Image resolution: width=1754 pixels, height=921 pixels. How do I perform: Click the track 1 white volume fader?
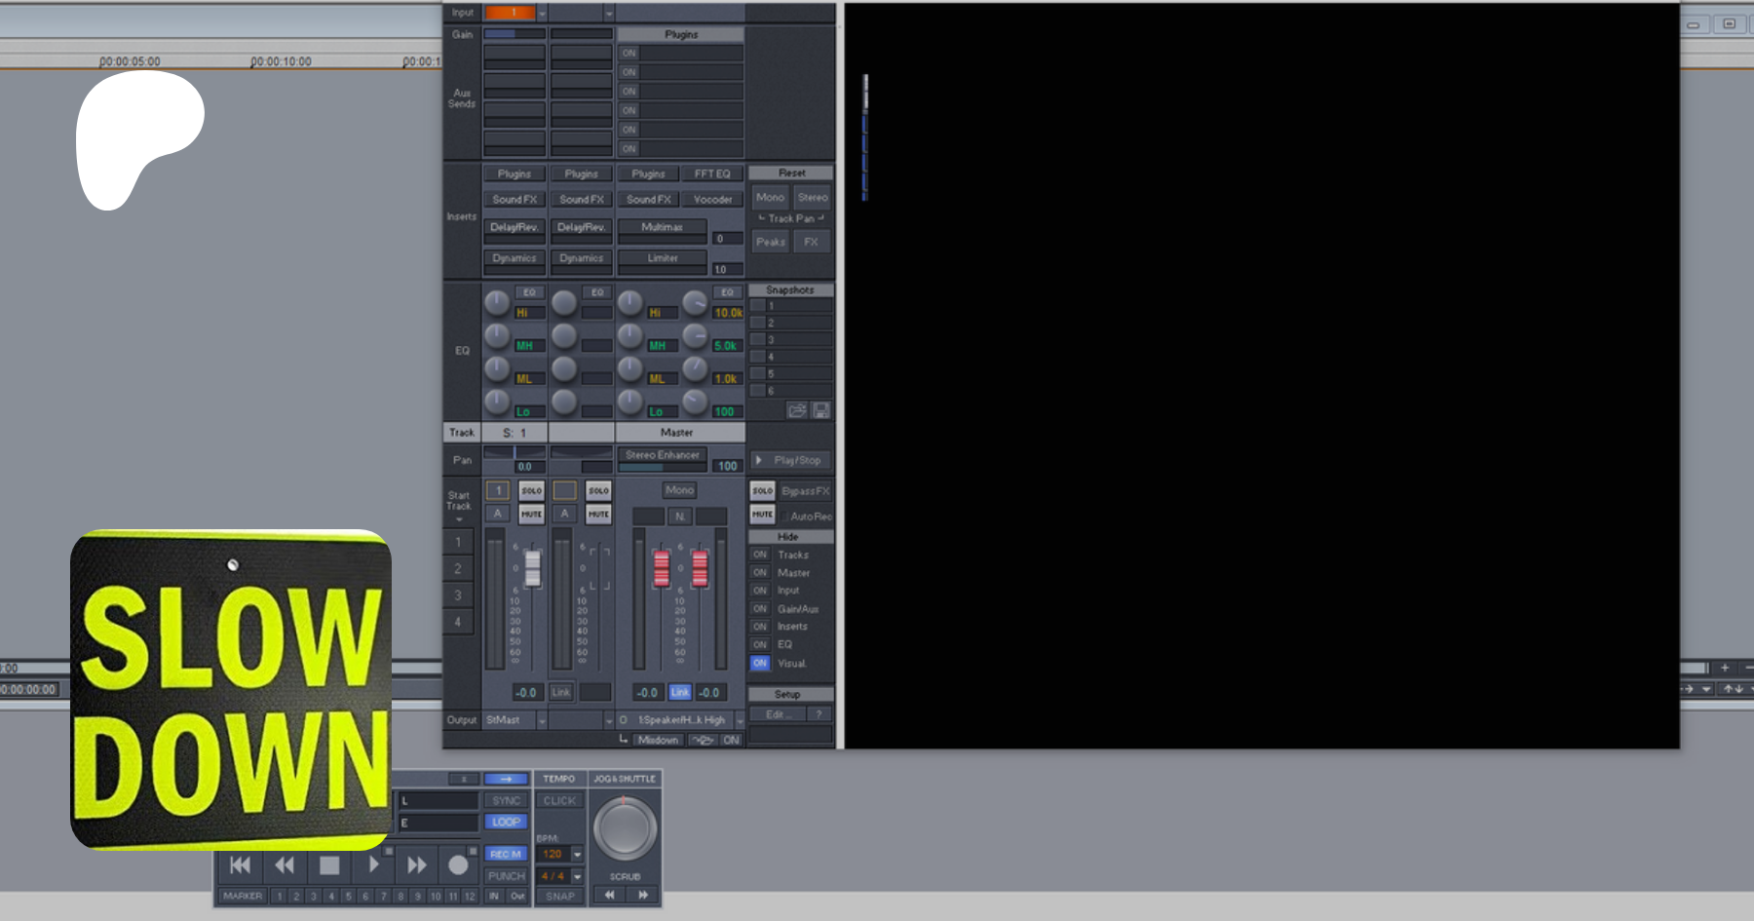click(x=532, y=567)
